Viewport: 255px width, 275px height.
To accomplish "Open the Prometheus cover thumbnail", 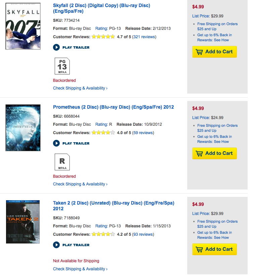I will 23,127.
